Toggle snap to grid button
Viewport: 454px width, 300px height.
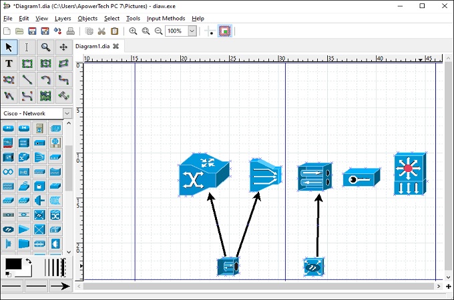(210, 31)
